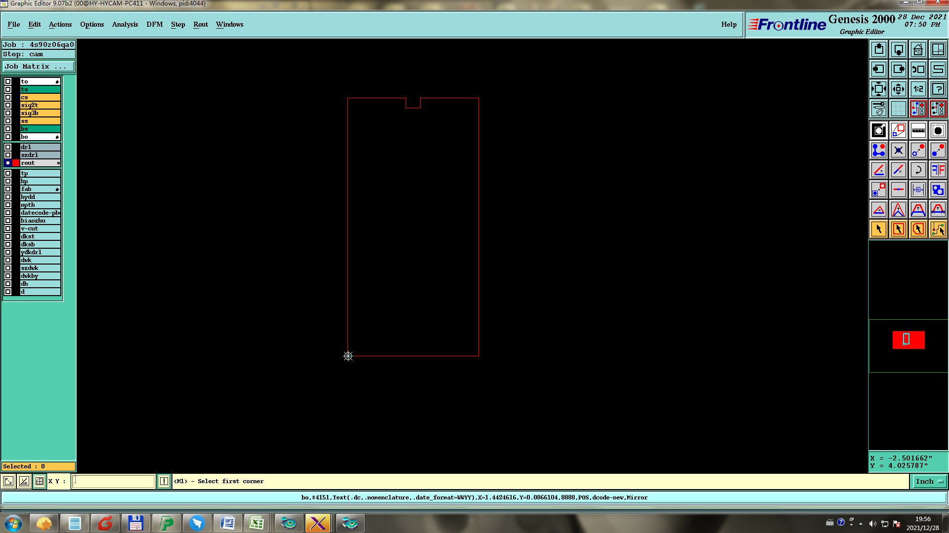Viewport: 949px width, 533px height.
Task: Open the DFM menu
Action: [154, 24]
